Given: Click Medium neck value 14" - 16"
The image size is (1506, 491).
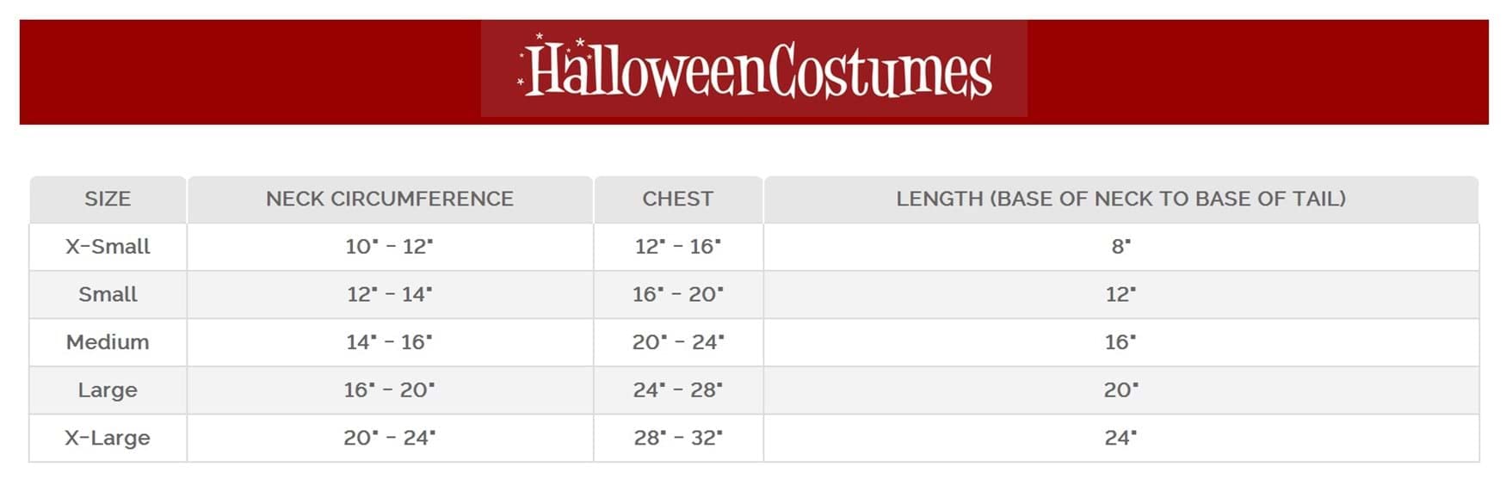Looking at the screenshot, I should [x=390, y=342].
